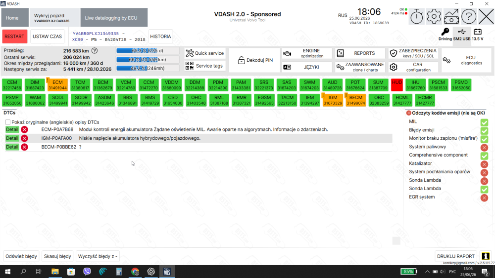Open the JĘZYKI languages button
This screenshot has width=495, height=278.
point(307,67)
